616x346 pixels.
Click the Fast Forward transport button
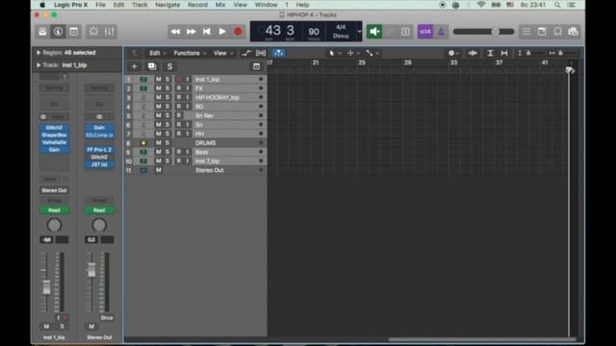(191, 32)
